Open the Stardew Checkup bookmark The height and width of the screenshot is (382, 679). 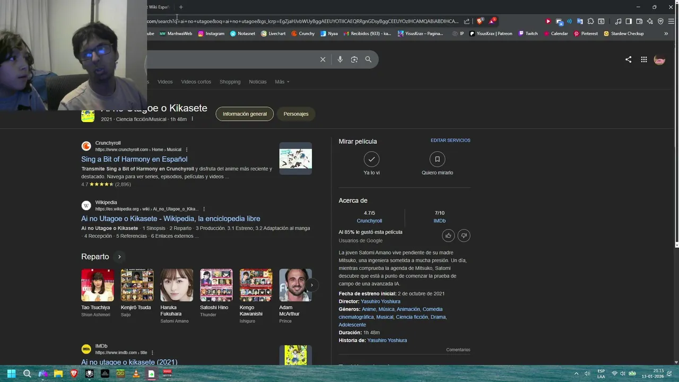[623, 33]
